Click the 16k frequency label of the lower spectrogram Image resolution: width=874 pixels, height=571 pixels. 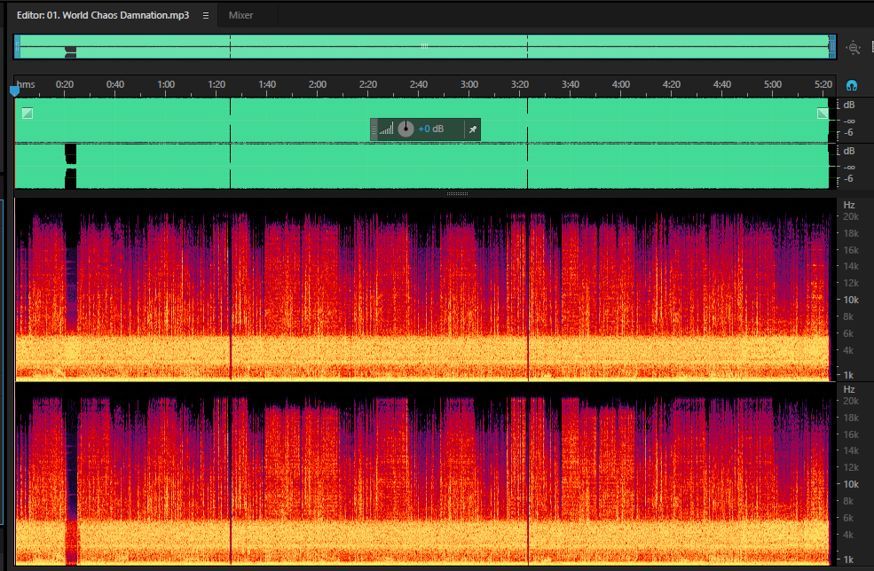click(851, 434)
